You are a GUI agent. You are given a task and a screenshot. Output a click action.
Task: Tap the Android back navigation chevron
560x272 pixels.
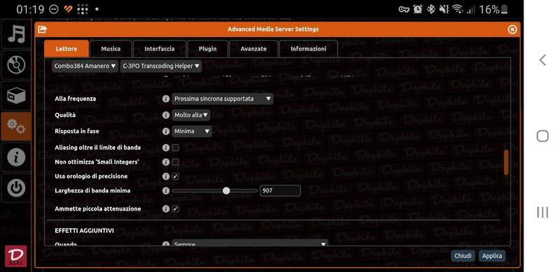tap(542, 60)
